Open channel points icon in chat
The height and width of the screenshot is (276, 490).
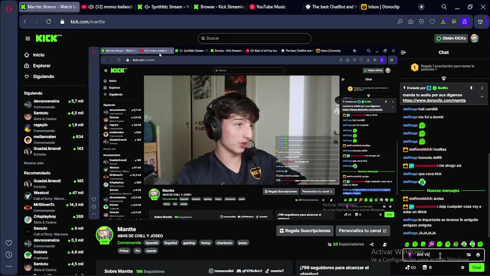[x=408, y=268]
